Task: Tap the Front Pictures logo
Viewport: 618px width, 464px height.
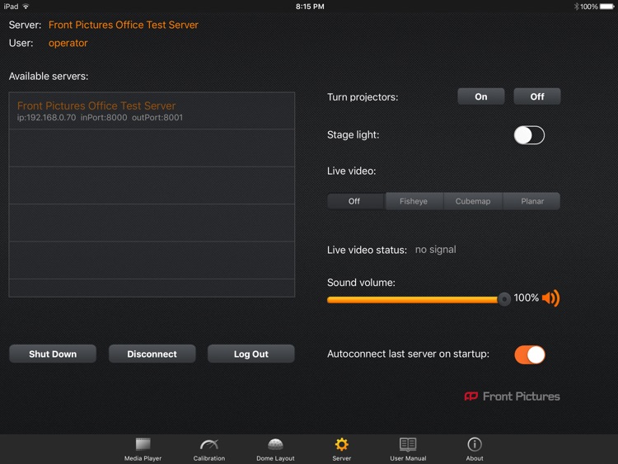Action: pyautogui.click(x=512, y=396)
